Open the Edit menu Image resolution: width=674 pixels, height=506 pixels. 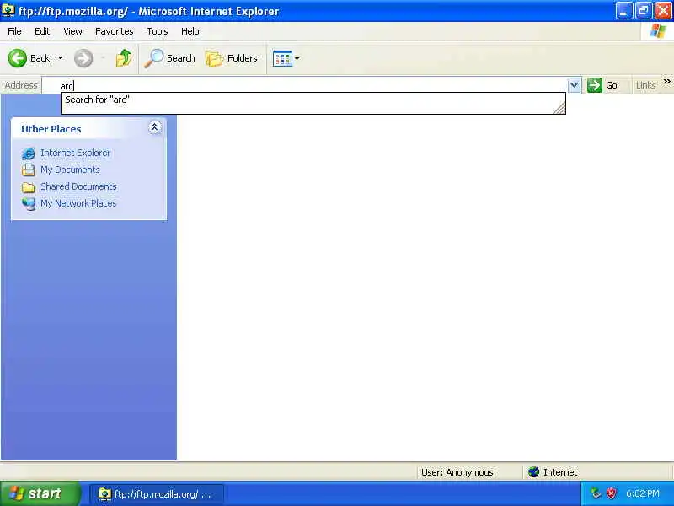pos(42,31)
